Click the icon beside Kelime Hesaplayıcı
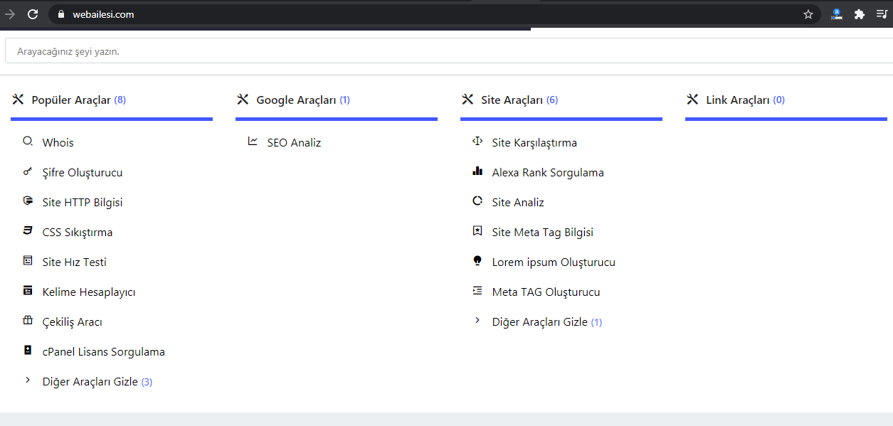 pos(28,291)
